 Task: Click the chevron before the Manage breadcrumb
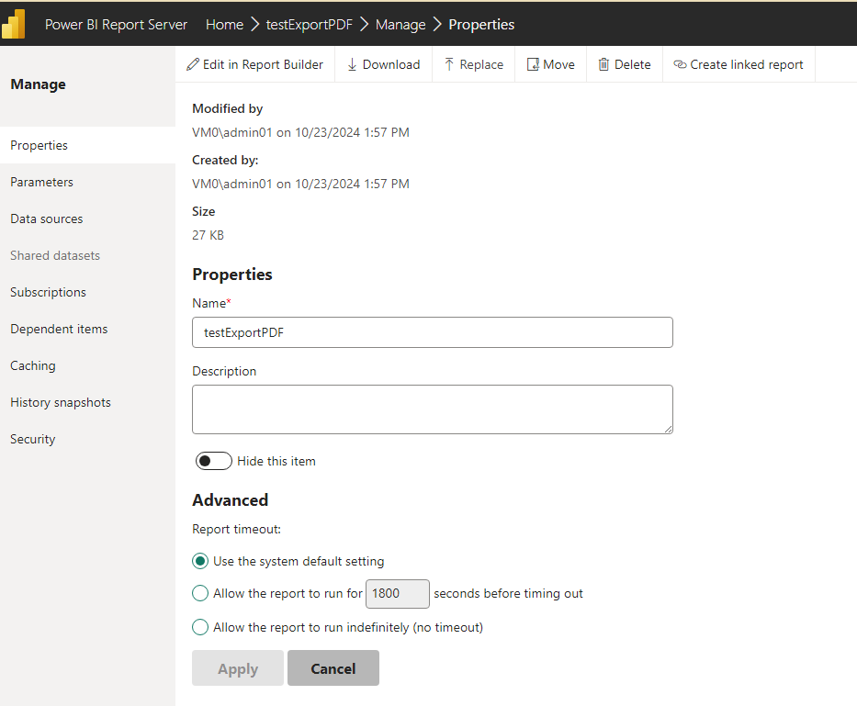[x=365, y=25]
